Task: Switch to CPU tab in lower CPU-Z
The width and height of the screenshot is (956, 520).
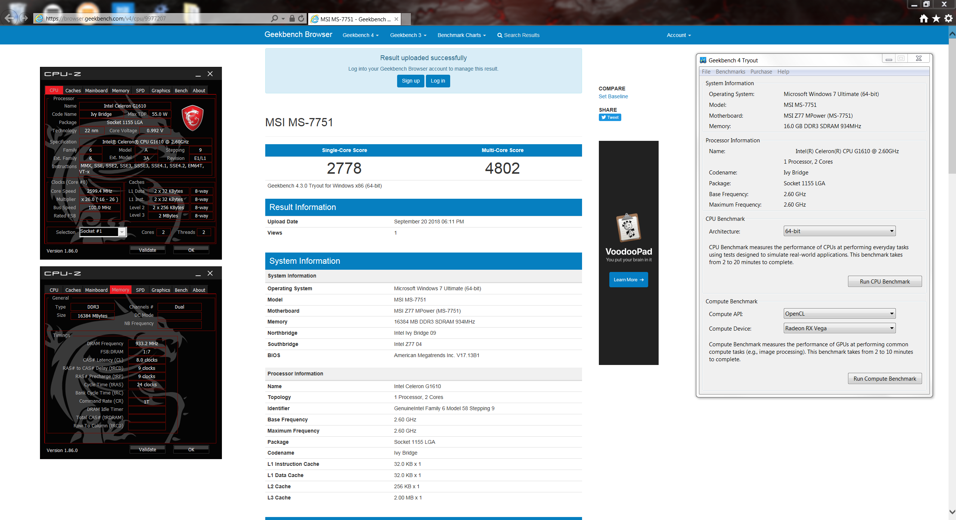Action: click(x=54, y=290)
